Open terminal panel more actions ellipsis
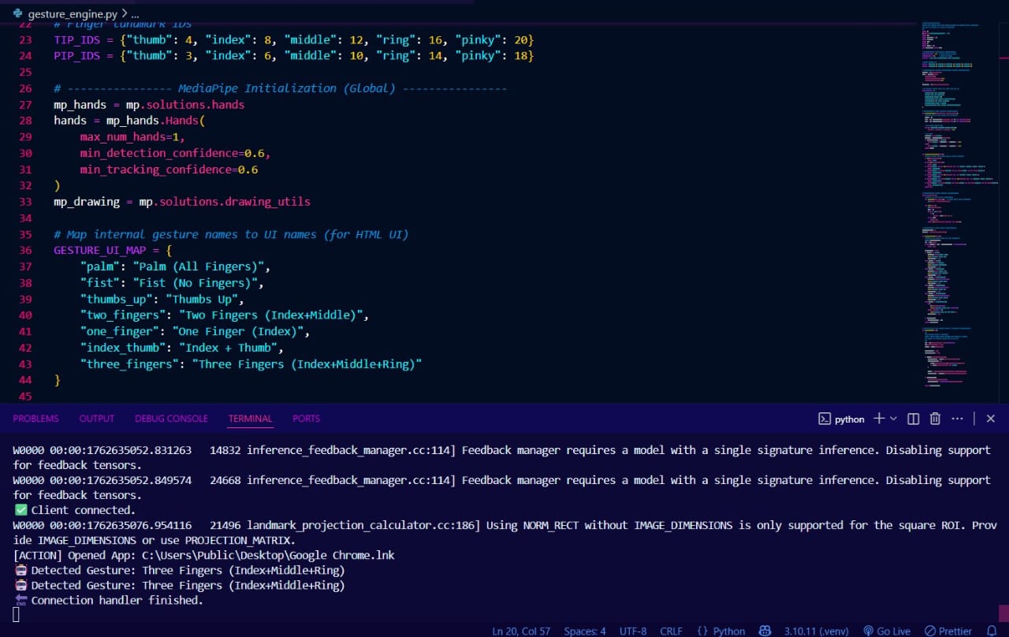Screen dimensions: 1009x637 (957, 419)
